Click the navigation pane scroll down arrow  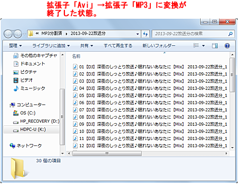point(63,153)
